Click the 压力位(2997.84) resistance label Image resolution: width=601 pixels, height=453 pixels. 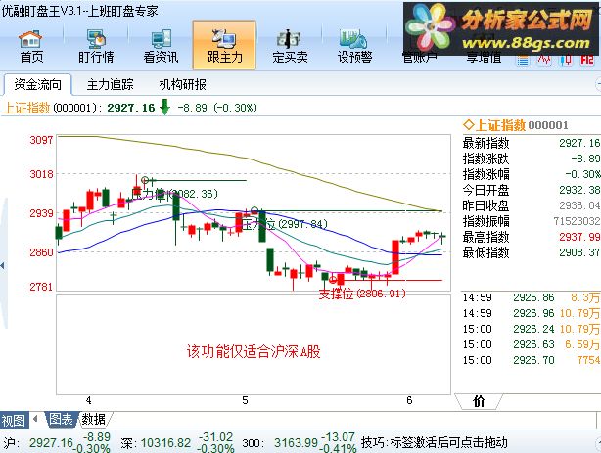(x=285, y=224)
